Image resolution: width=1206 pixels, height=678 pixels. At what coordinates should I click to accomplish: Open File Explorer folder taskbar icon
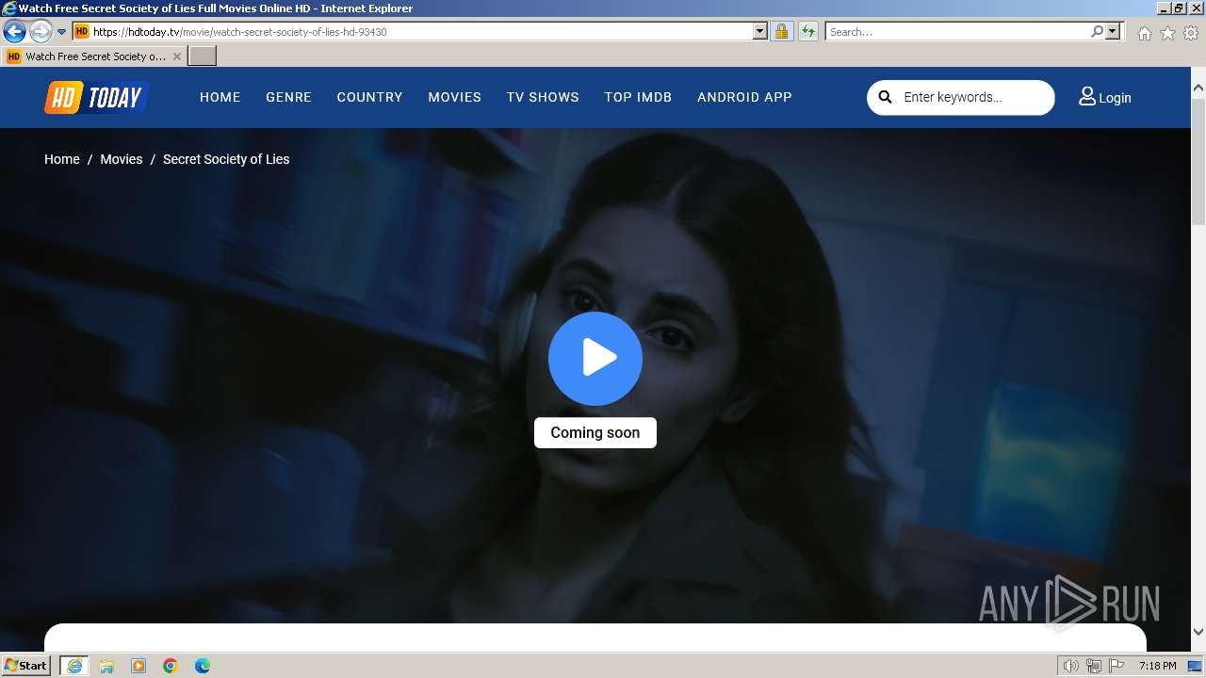106,666
